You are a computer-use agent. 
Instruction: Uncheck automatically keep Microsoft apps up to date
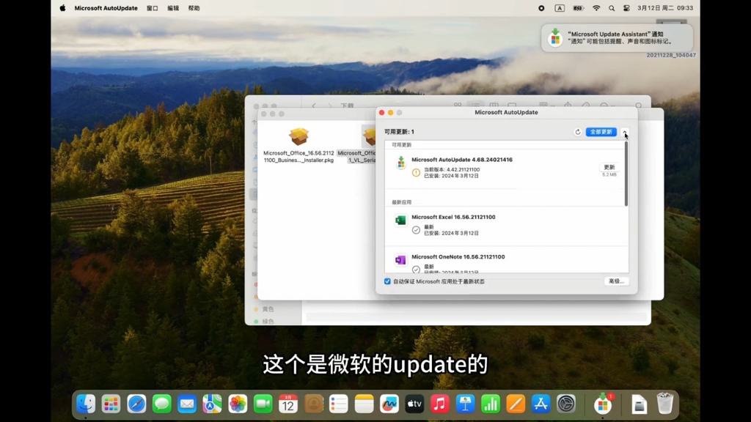tap(387, 281)
